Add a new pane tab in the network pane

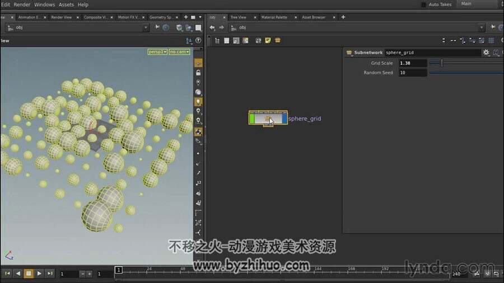point(343,17)
